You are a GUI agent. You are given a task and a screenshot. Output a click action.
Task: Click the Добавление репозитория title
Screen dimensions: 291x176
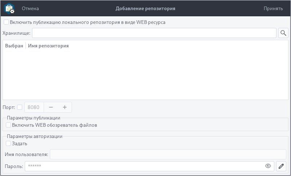click(145, 8)
